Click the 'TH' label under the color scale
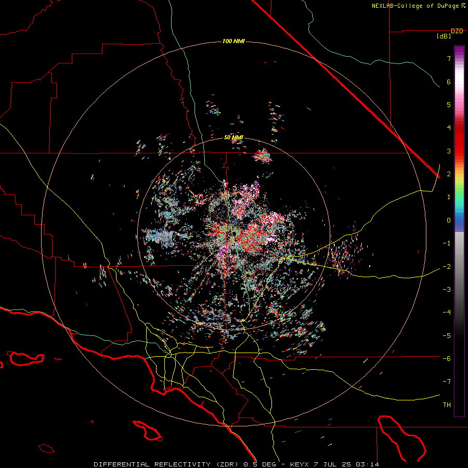The height and width of the screenshot is (468, 468). (447, 405)
